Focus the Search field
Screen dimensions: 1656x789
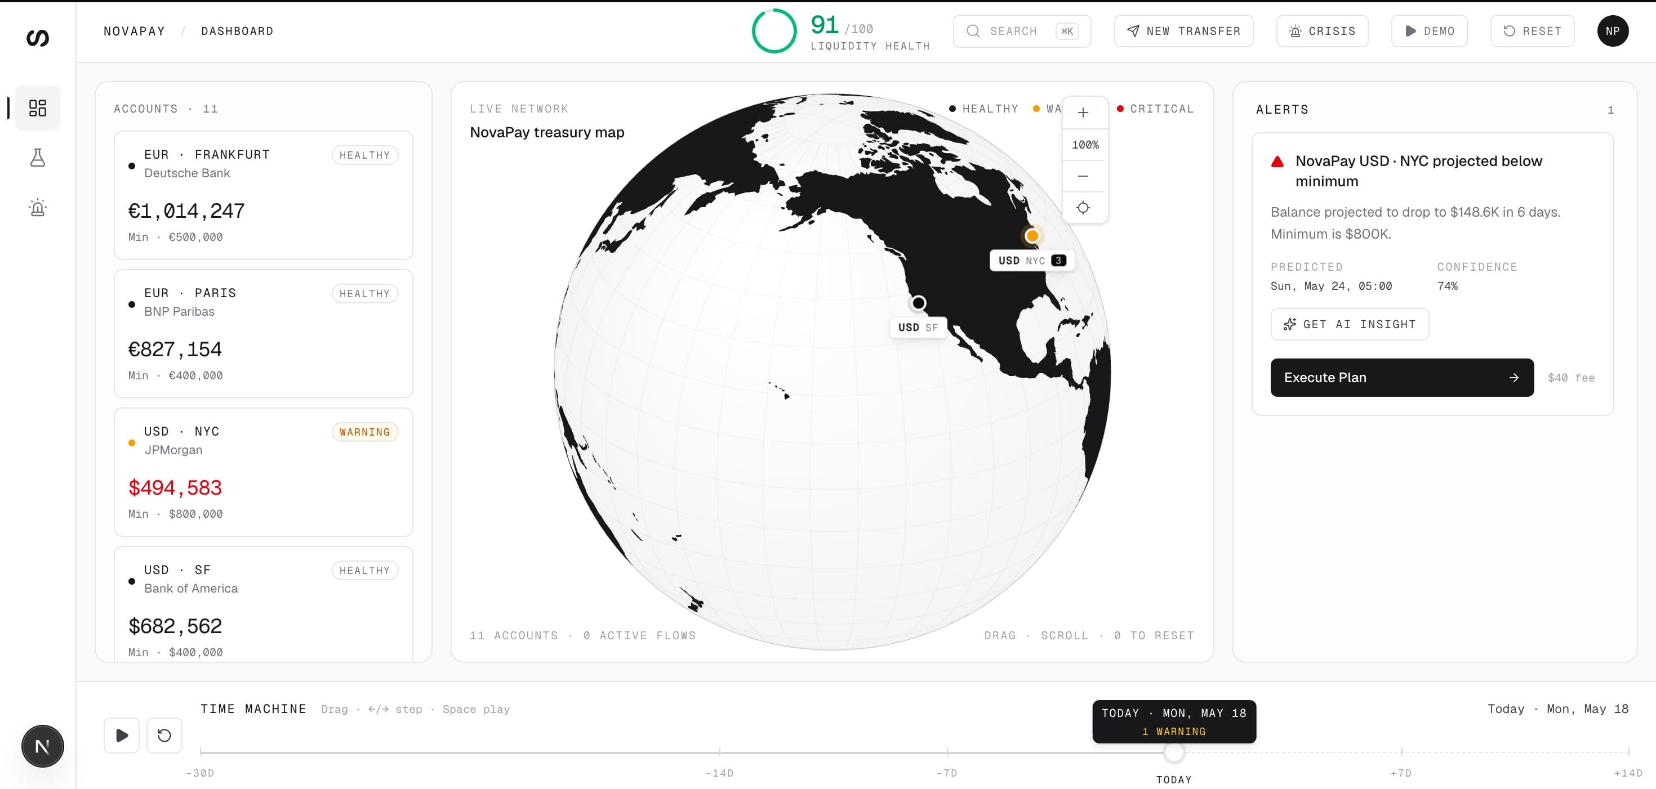[x=1022, y=31]
